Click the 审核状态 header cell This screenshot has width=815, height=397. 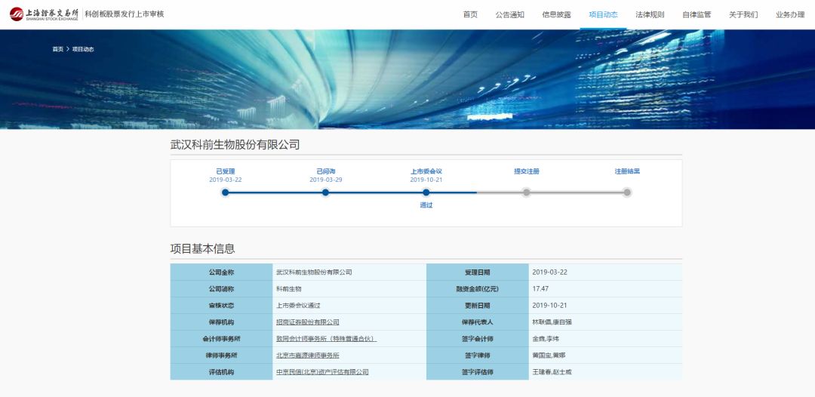point(221,306)
